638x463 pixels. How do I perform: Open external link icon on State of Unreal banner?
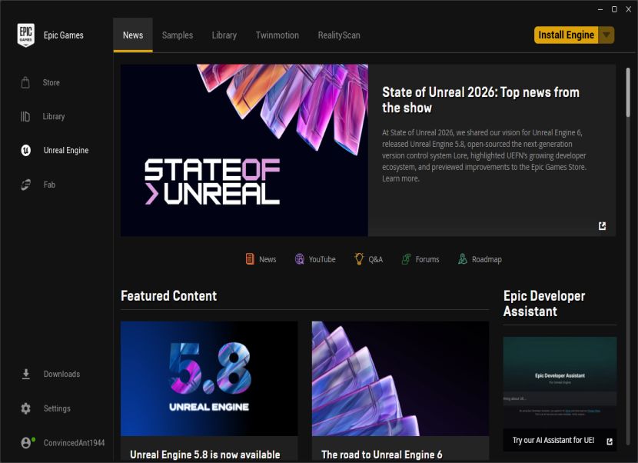[x=602, y=226]
